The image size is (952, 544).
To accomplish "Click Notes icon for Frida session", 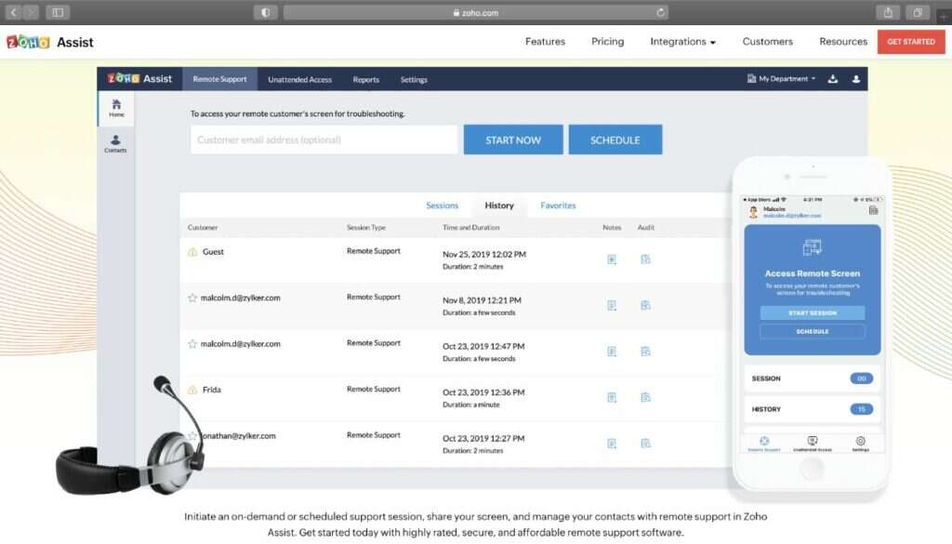I will [612, 397].
